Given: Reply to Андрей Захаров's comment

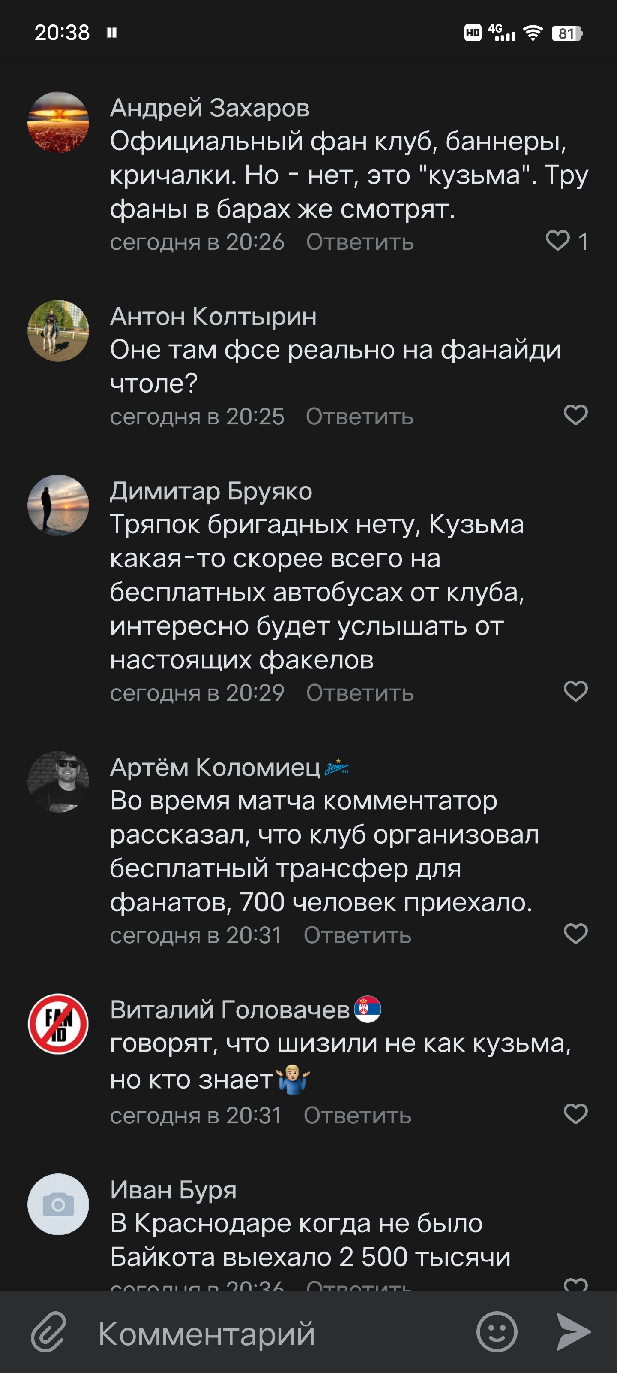Looking at the screenshot, I should (360, 242).
